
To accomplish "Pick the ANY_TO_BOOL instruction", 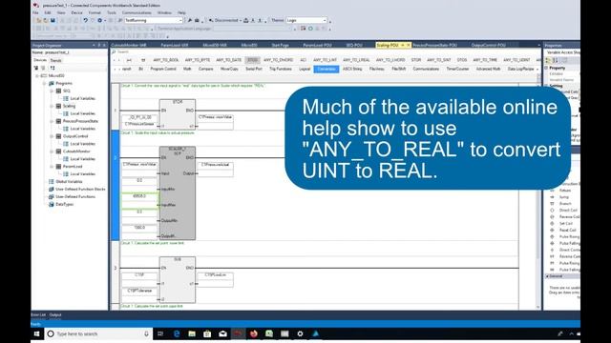I will coord(166,60).
